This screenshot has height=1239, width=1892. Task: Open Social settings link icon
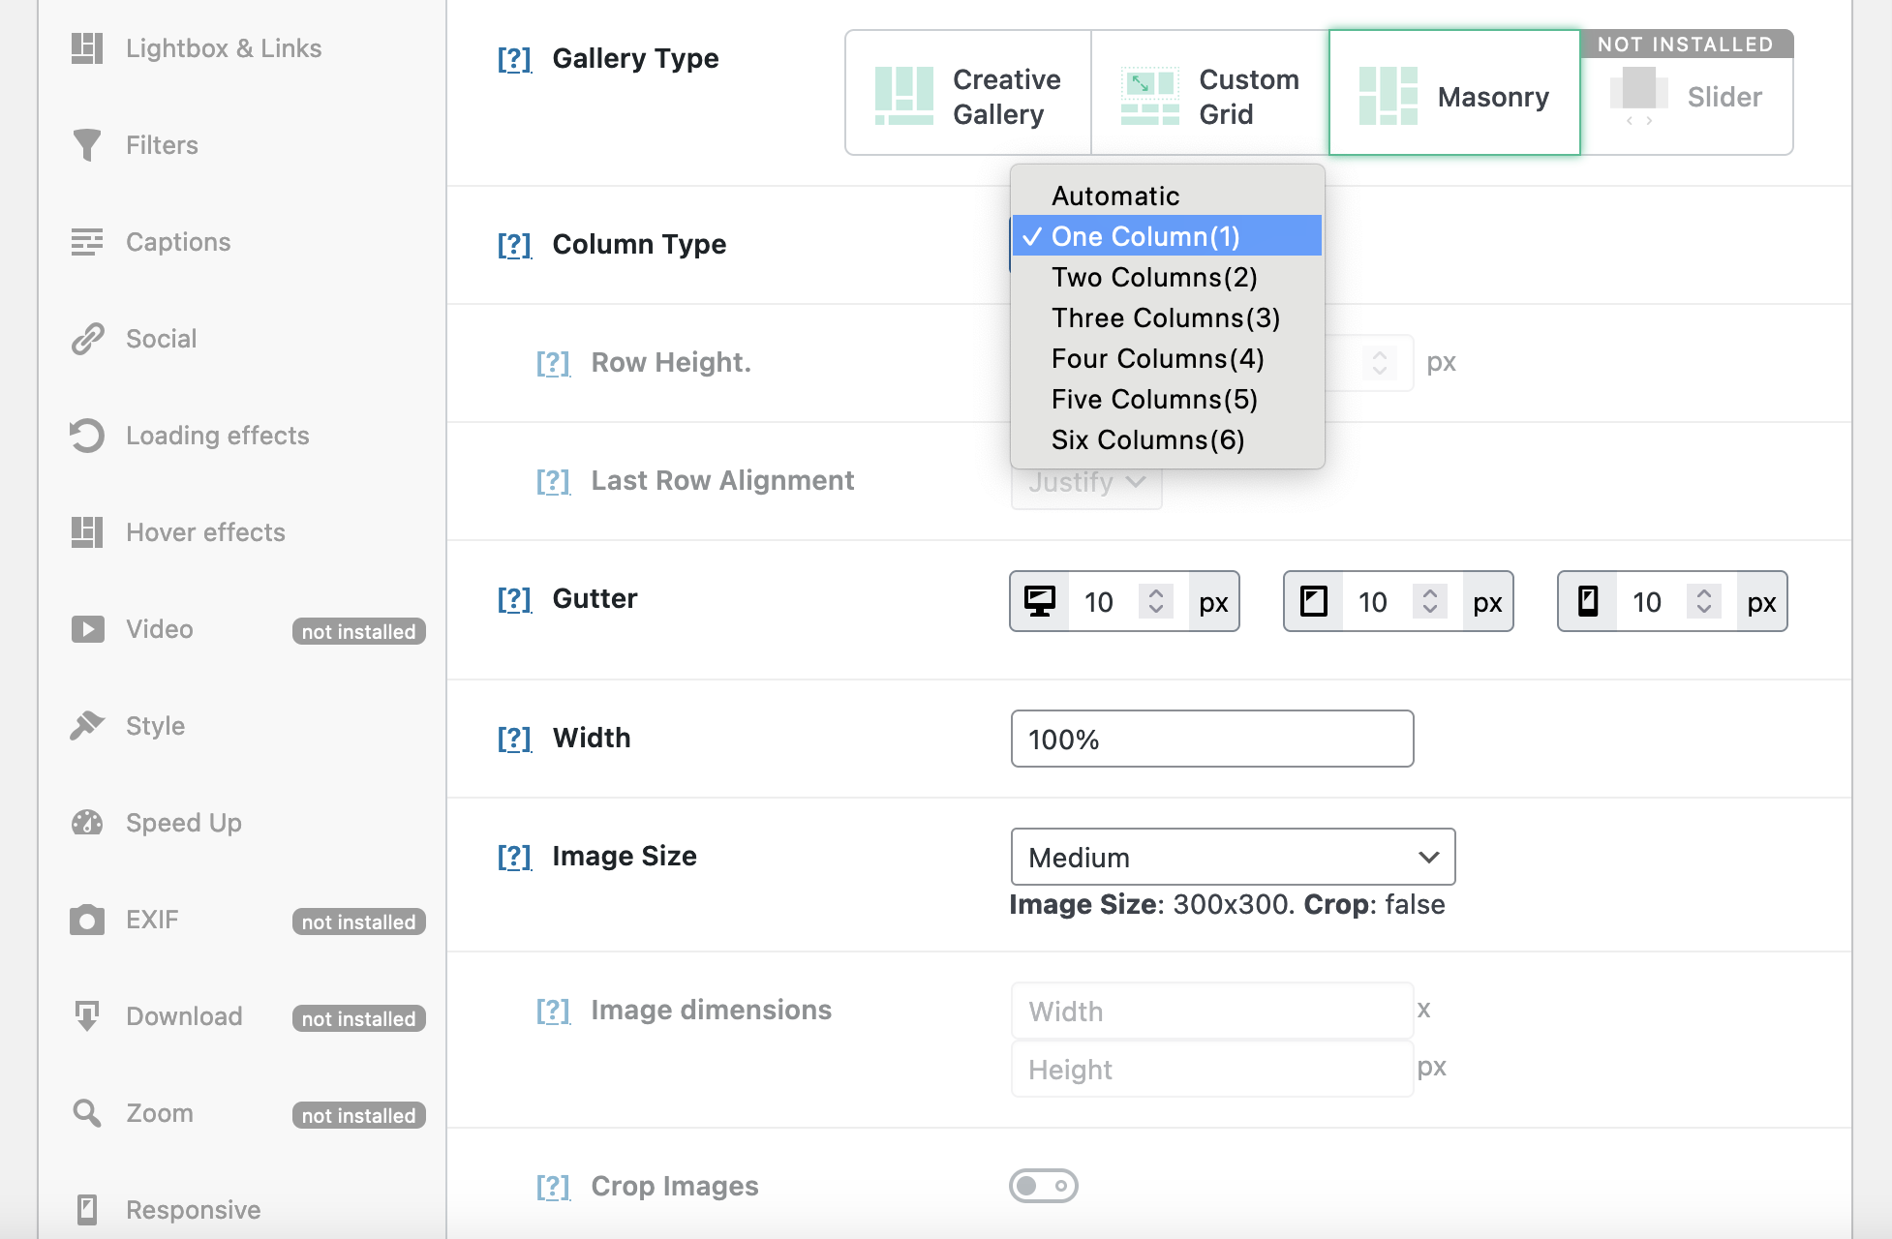click(86, 339)
